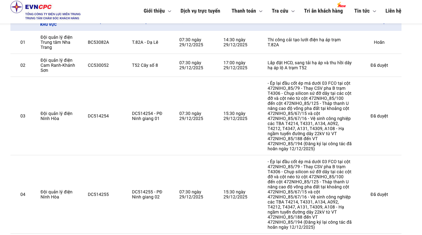Select the Liên hệ menu item

[393, 11]
